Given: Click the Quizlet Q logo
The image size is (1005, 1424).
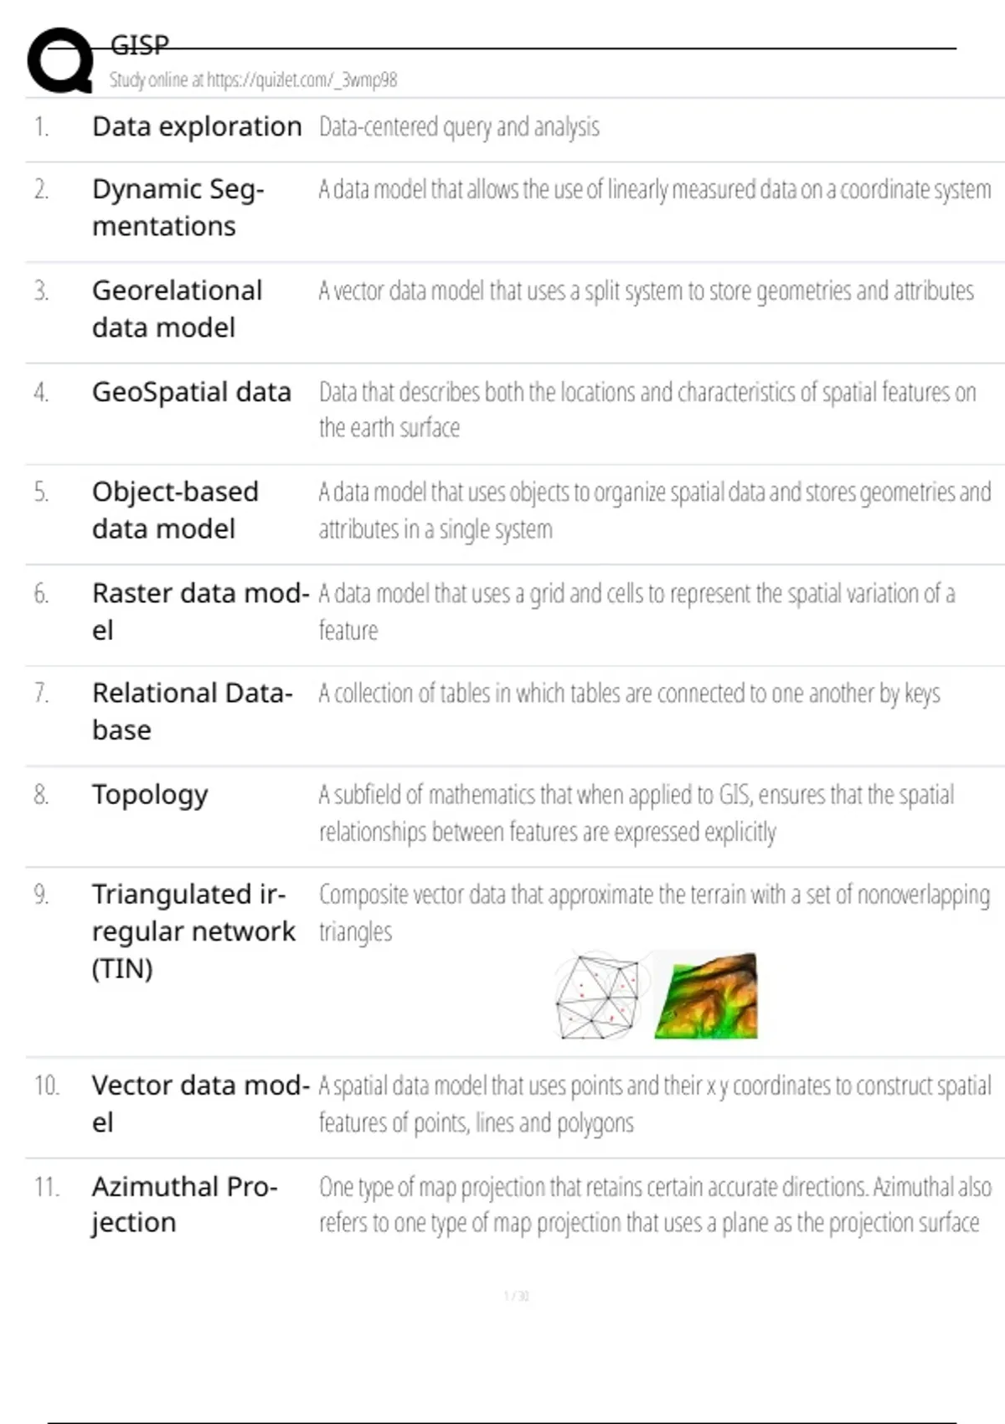Looking at the screenshot, I should pos(59,60).
